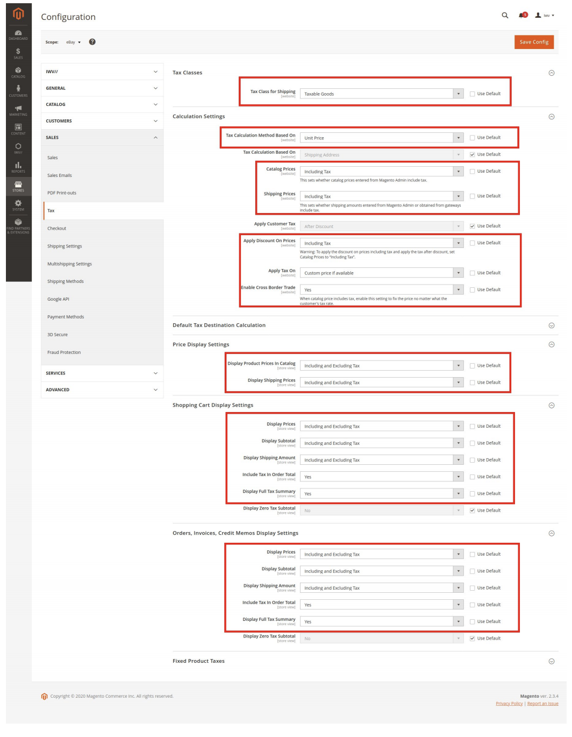
Task: Click the scope help question mark icon
Action: pyautogui.click(x=92, y=42)
